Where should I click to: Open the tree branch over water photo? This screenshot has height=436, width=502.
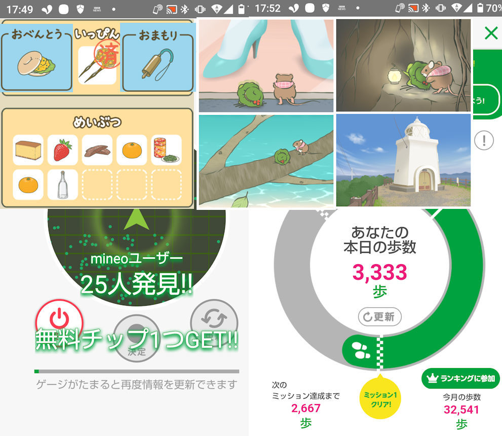click(266, 161)
